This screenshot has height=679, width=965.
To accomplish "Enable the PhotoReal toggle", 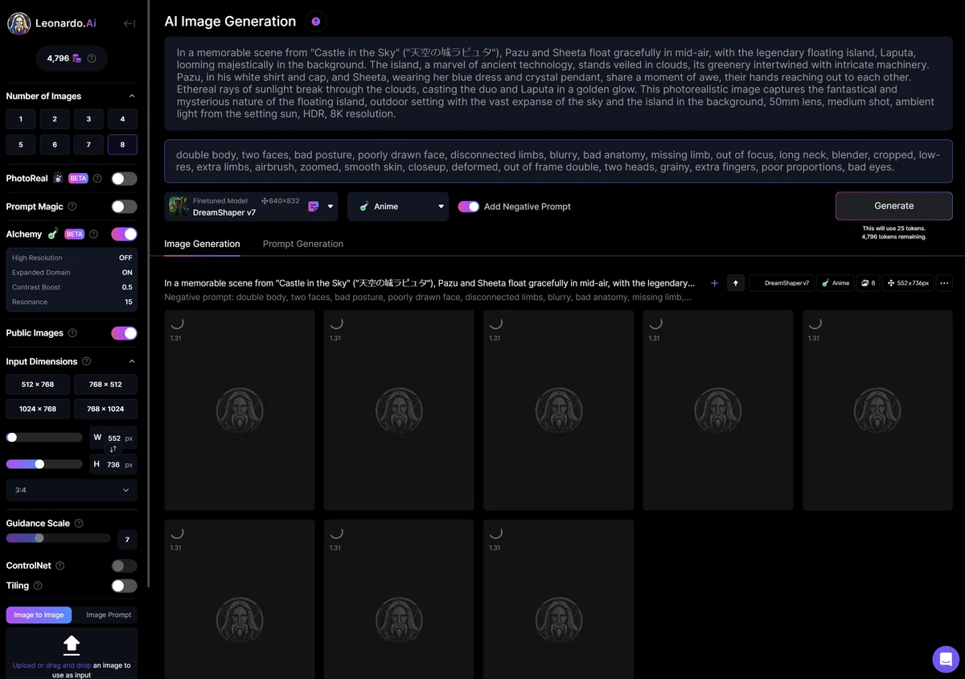I will tap(124, 179).
